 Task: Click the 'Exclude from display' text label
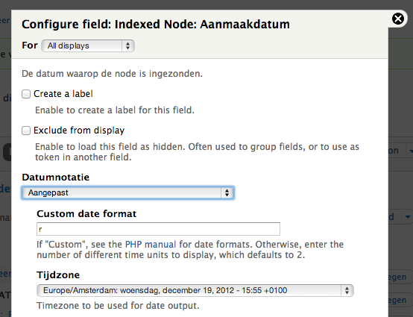click(79, 131)
